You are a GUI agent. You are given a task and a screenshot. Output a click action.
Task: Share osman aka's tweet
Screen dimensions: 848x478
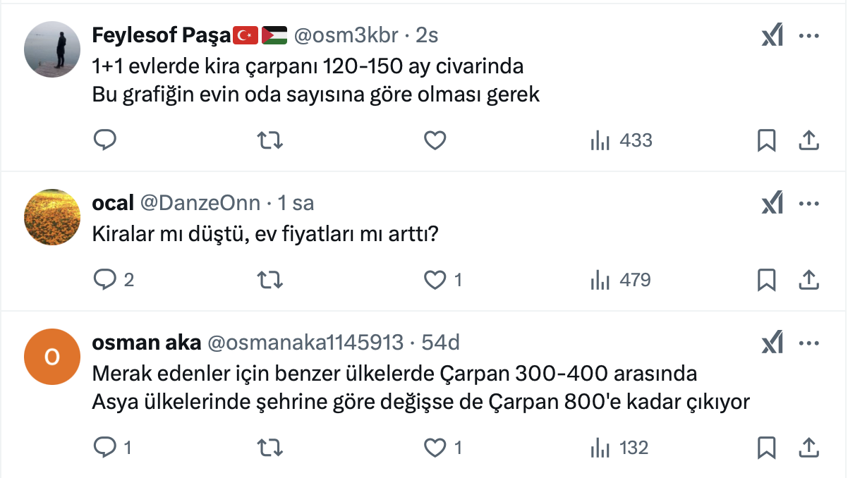click(x=808, y=447)
